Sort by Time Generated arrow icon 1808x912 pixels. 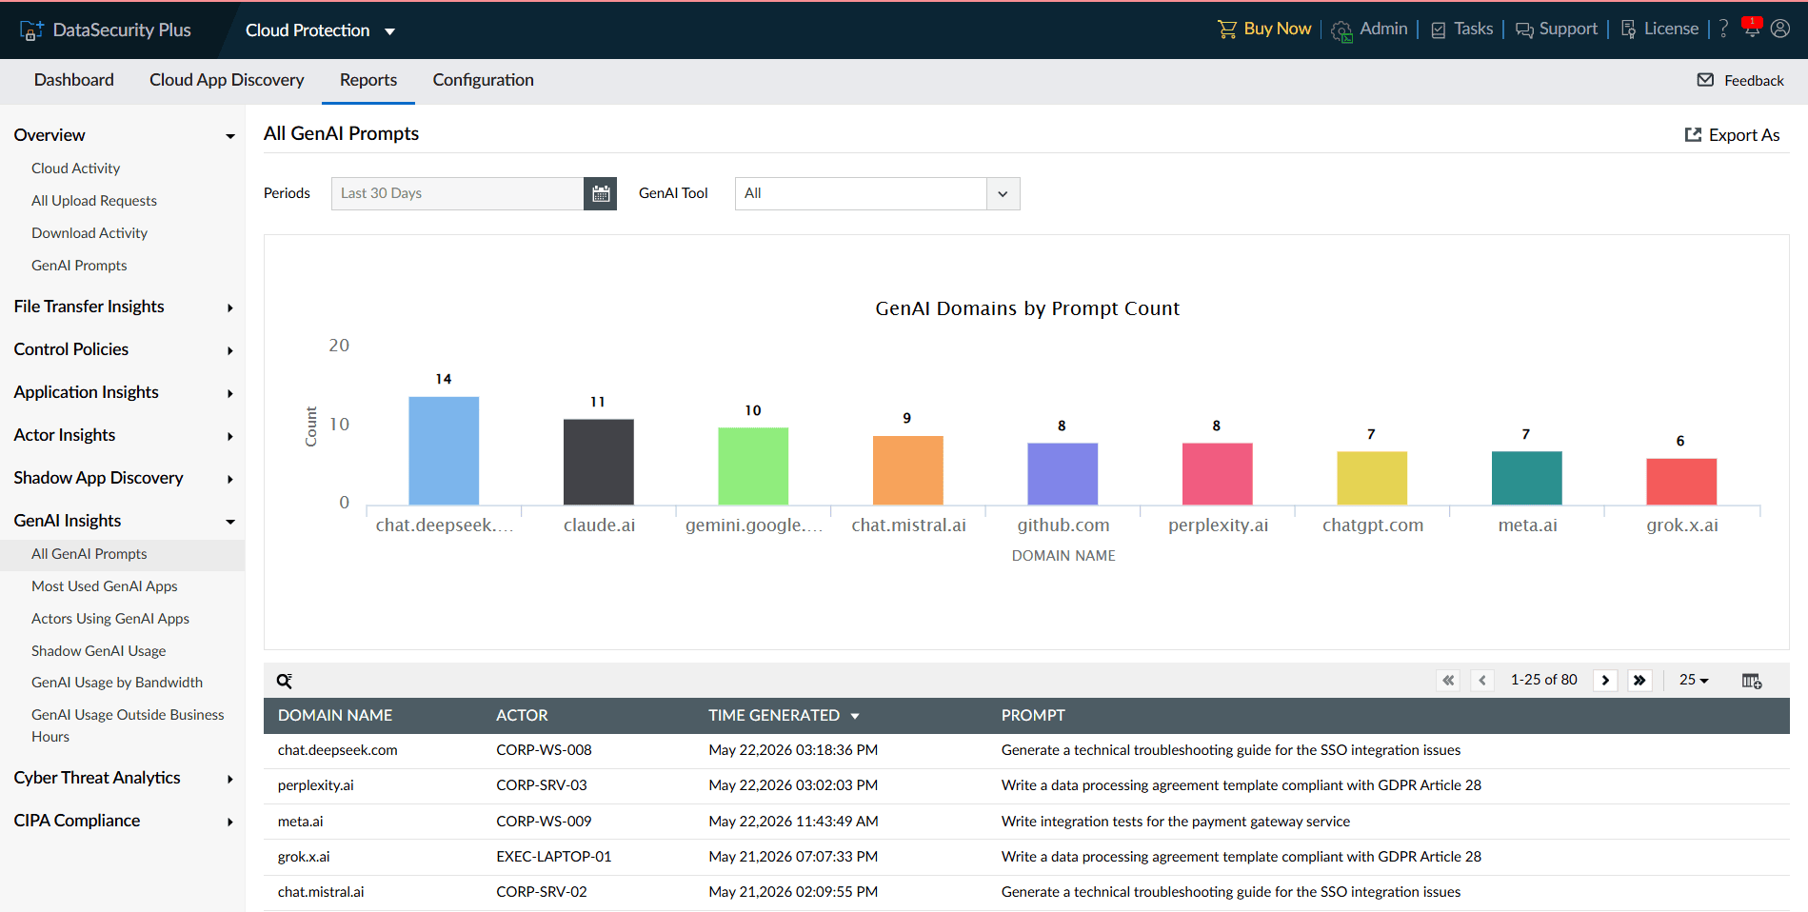click(x=855, y=716)
